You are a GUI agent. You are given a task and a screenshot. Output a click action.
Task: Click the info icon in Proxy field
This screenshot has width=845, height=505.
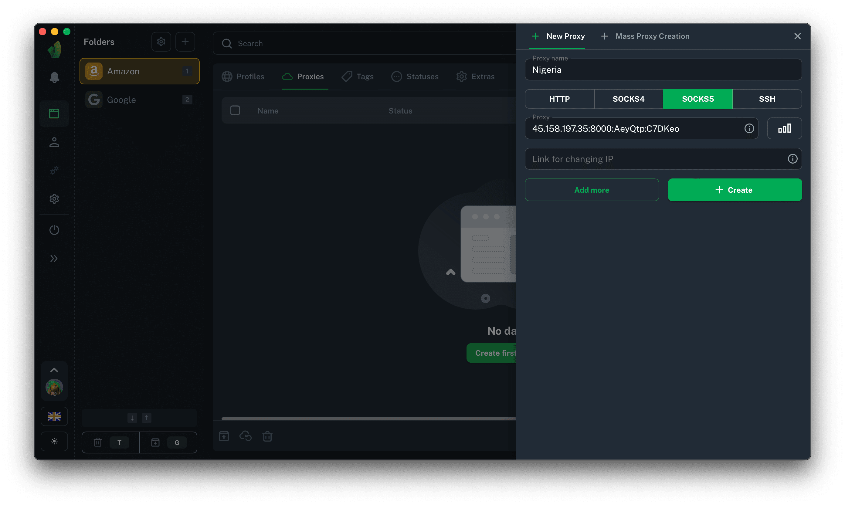coord(749,129)
